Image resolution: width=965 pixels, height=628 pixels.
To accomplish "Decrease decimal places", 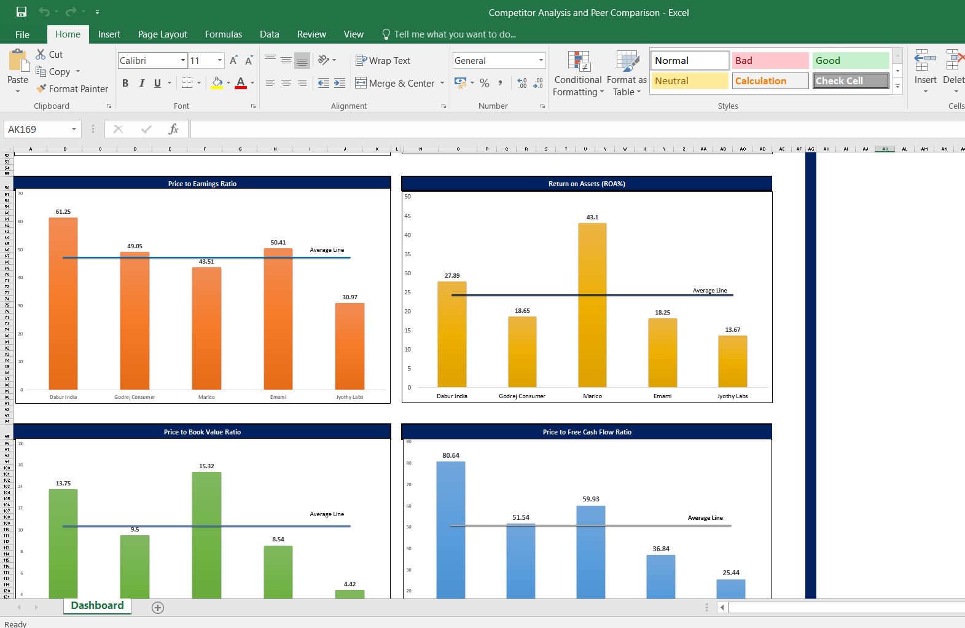I will pos(538,83).
